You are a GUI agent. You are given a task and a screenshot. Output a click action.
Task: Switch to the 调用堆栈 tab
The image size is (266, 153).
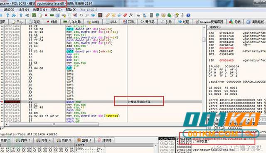[255, 22]
